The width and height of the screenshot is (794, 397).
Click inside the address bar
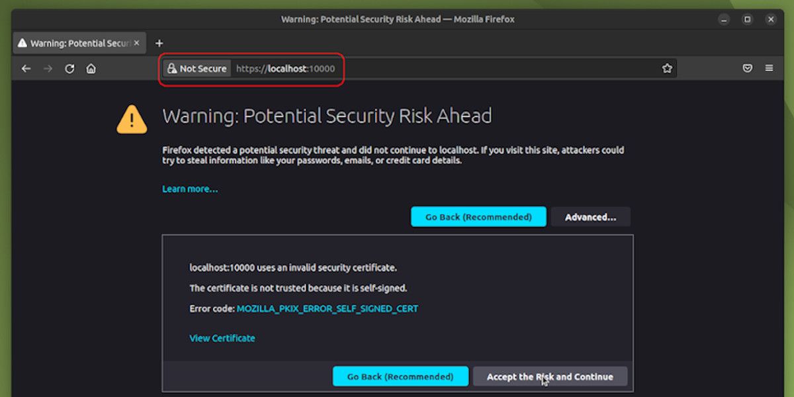[x=397, y=68]
